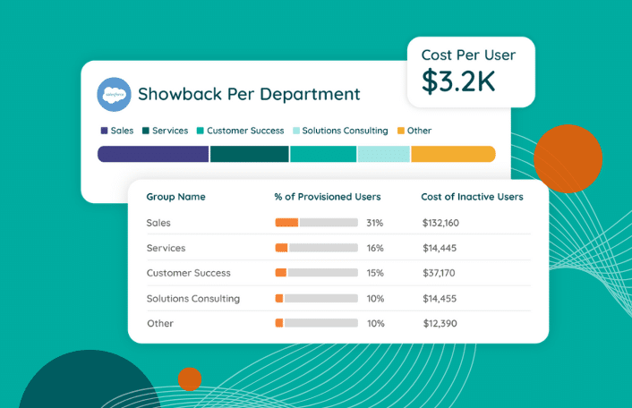Click the $37,170 inactive cost

click(x=439, y=273)
